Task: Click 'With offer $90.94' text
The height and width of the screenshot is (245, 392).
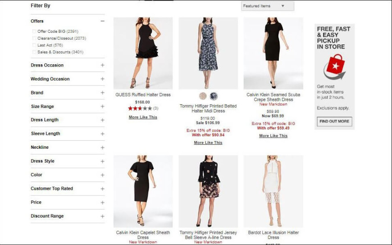Action: point(208,135)
